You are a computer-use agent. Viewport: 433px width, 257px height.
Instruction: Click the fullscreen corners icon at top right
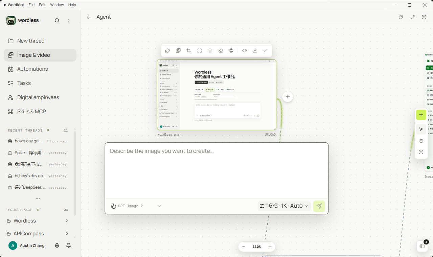(424, 17)
